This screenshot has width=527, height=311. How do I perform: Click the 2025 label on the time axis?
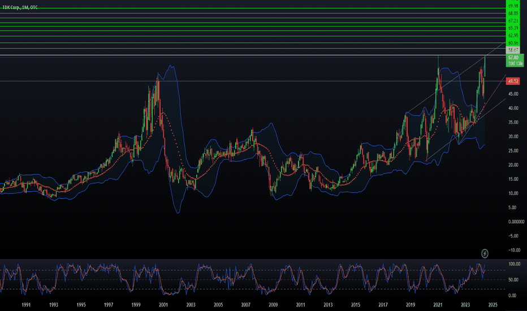coord(493,305)
